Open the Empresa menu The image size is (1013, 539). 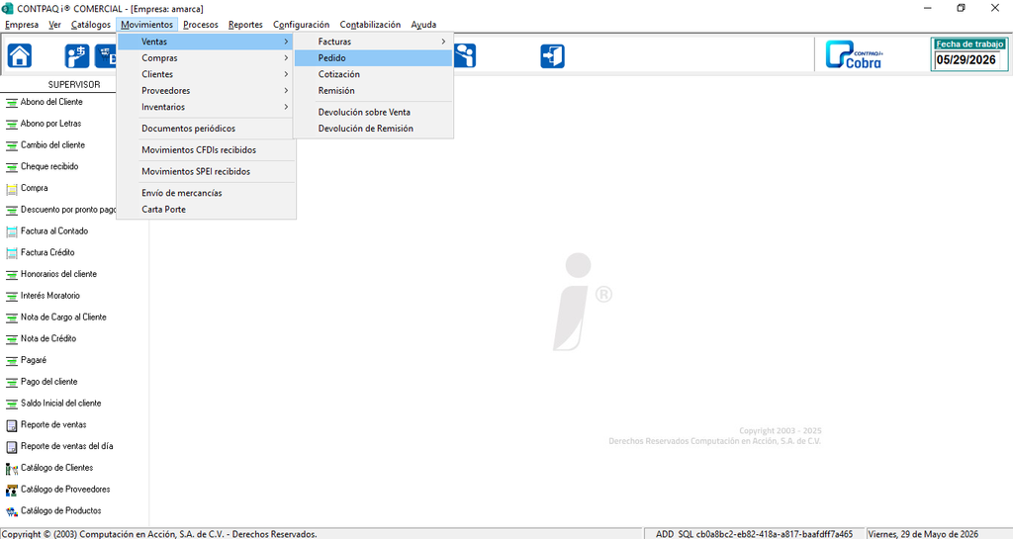[22, 25]
